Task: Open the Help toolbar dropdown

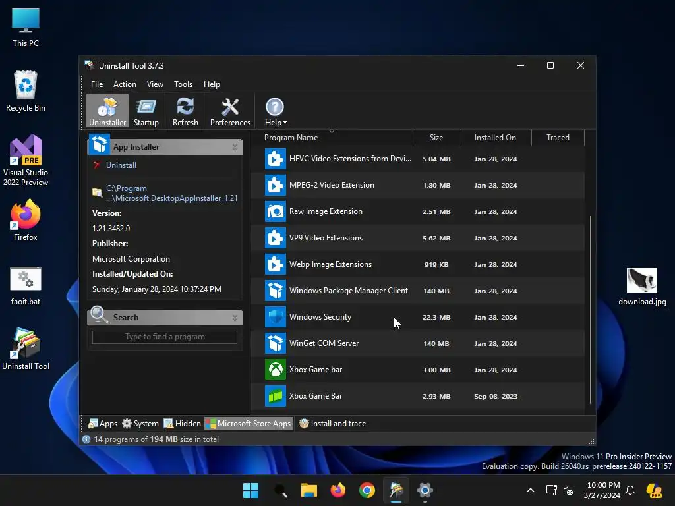Action: coord(276,111)
